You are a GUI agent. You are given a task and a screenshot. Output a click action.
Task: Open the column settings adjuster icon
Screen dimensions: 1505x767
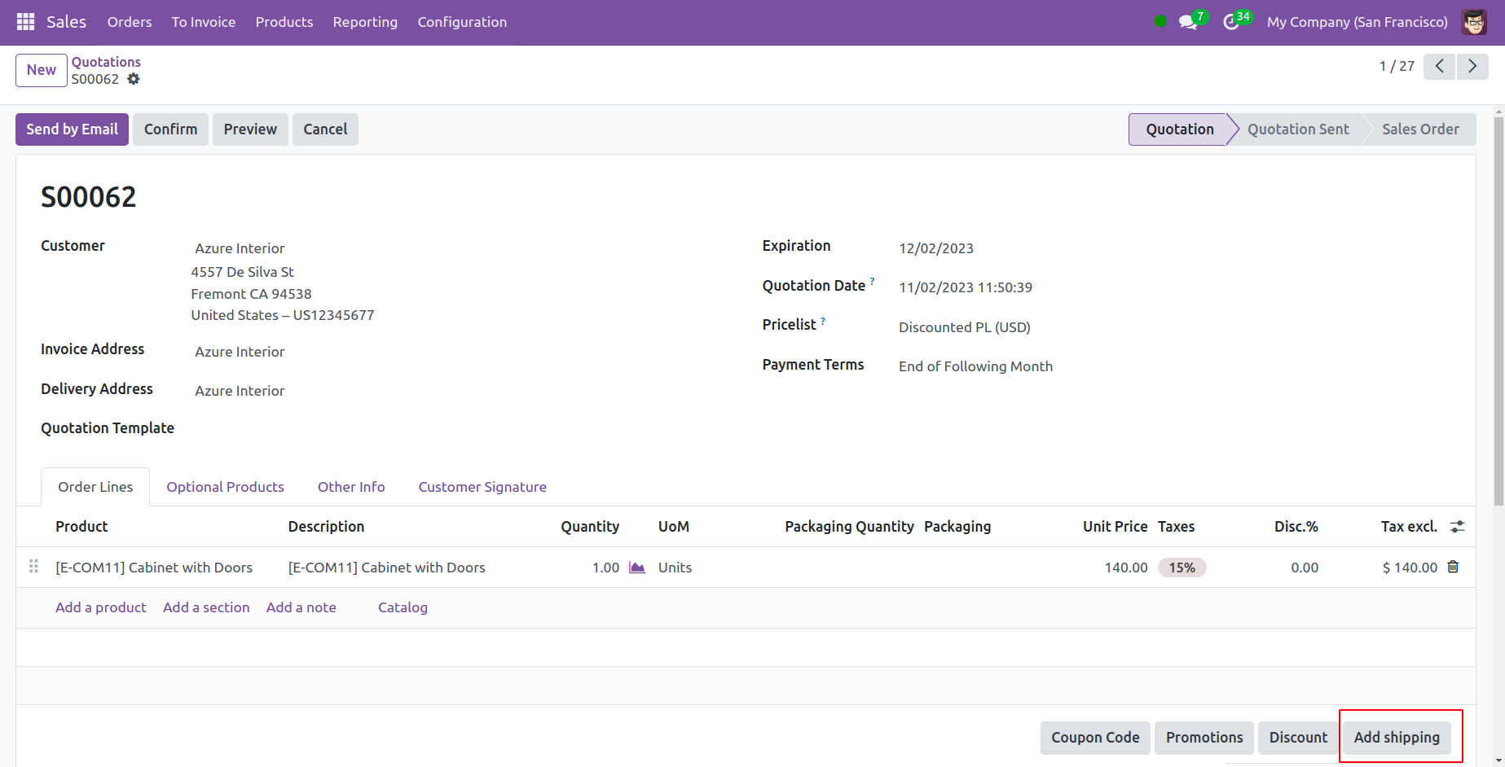pos(1457,527)
